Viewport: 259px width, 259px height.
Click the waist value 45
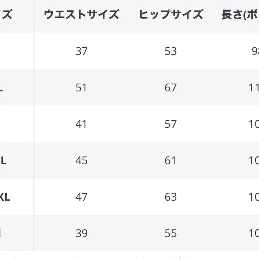point(81,160)
